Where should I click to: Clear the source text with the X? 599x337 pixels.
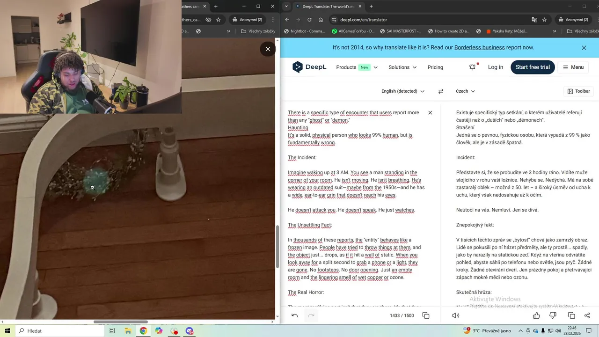[x=430, y=113]
